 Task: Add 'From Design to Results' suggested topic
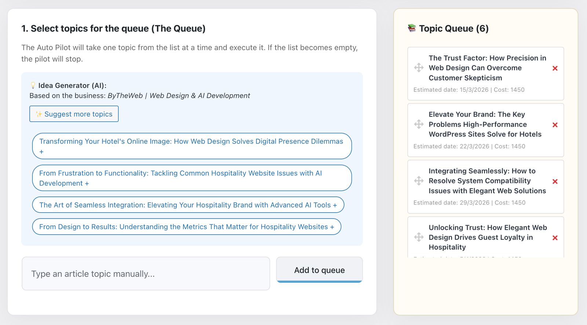[186, 227]
